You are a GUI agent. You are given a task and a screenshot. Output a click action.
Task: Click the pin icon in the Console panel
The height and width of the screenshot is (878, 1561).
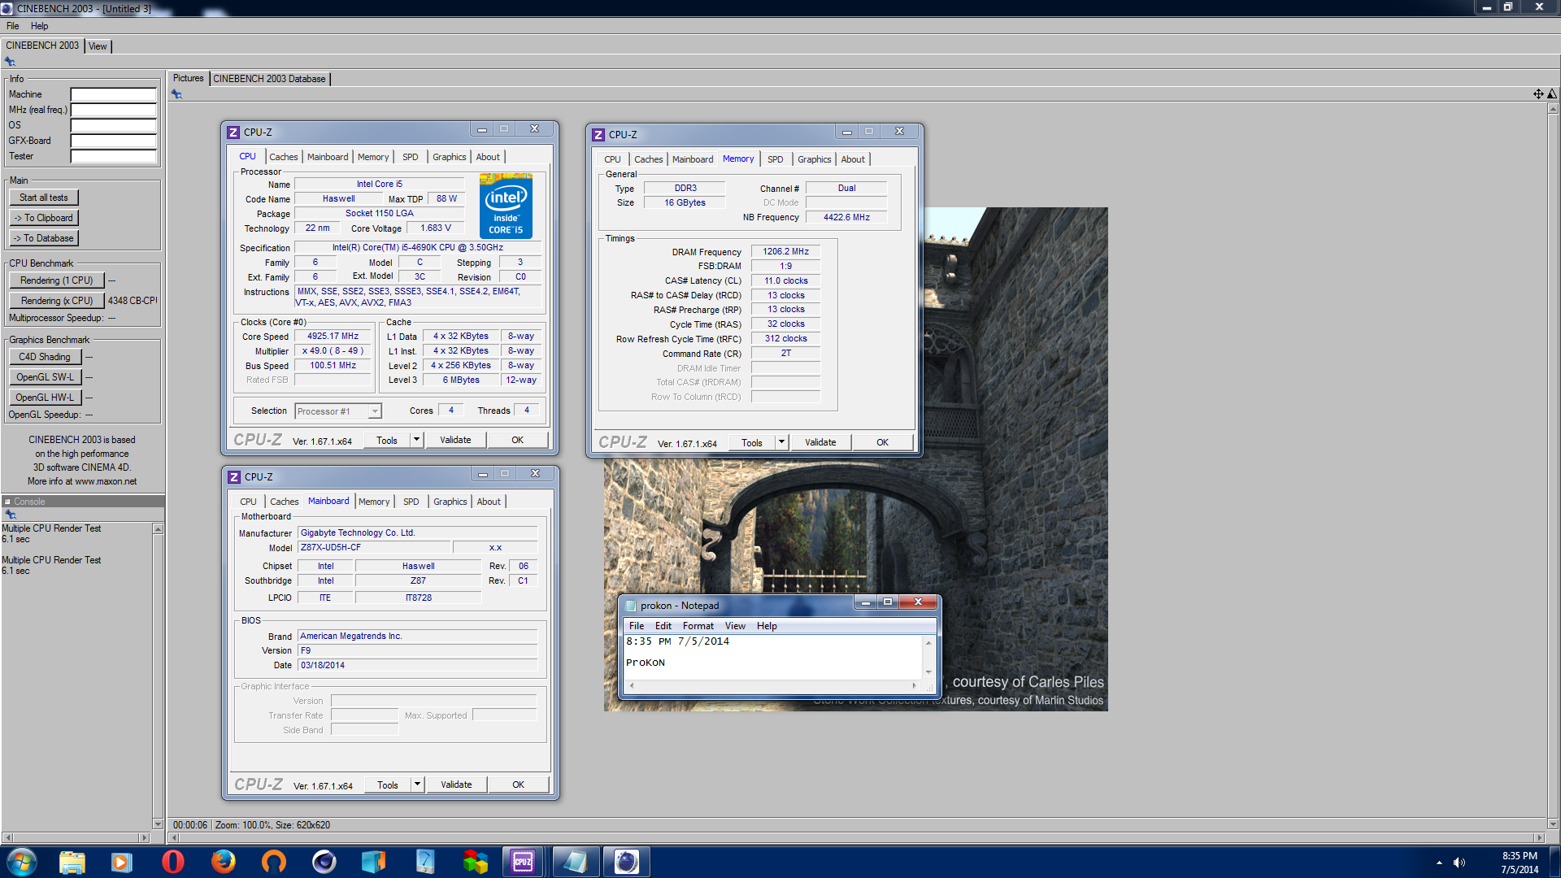click(x=11, y=515)
